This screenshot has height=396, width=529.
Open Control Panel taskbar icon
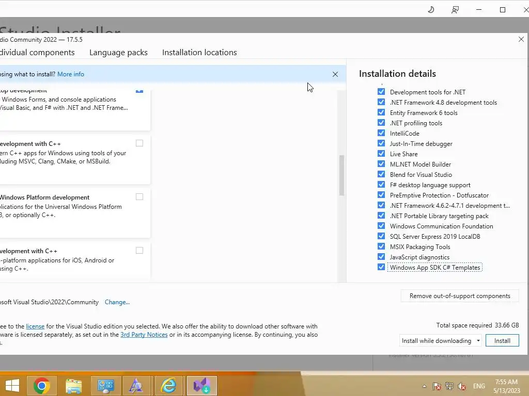pos(105,386)
